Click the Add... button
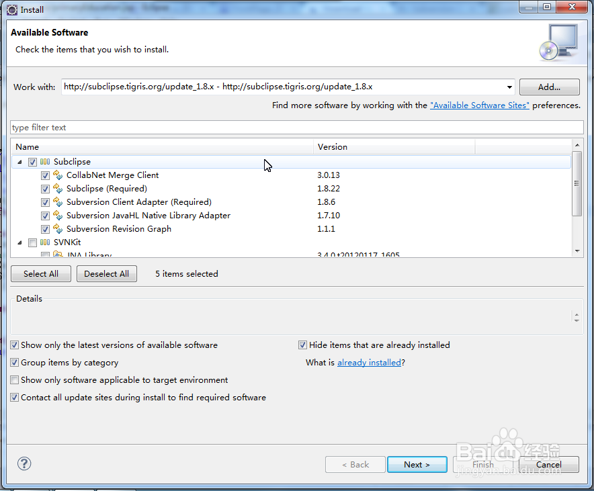This screenshot has width=594, height=491. point(549,87)
